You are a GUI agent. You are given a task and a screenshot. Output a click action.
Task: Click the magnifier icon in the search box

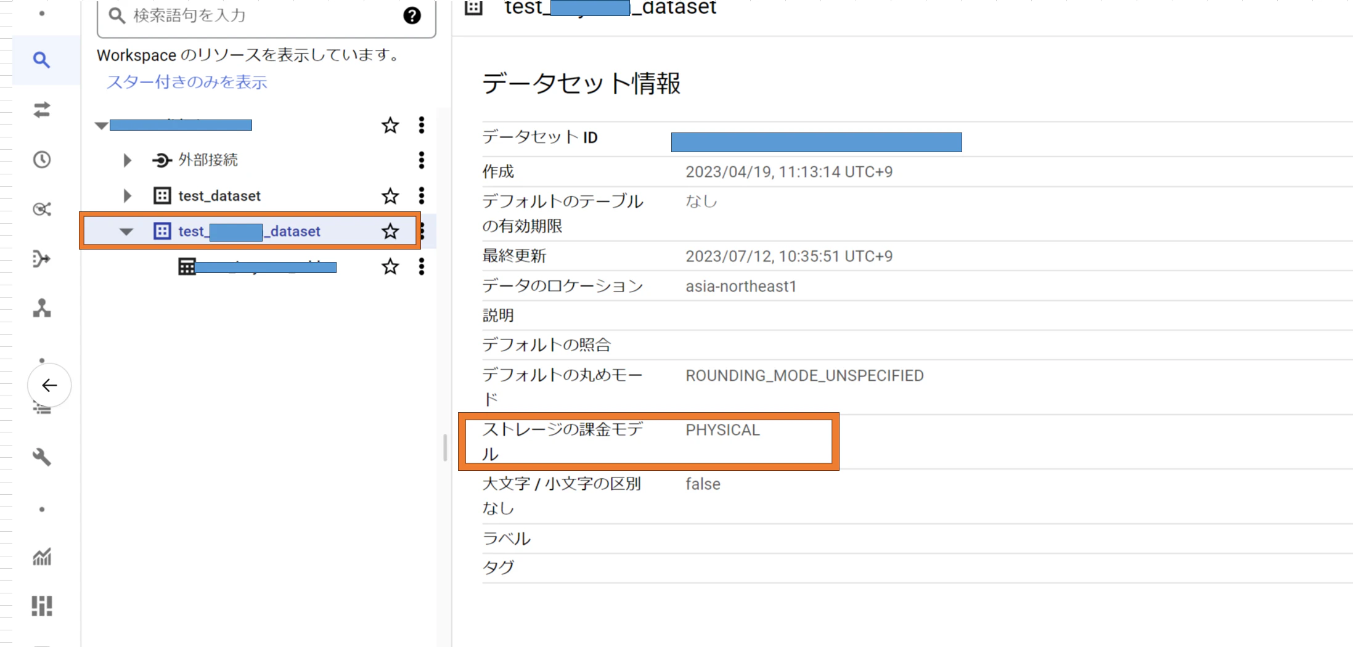coord(116,15)
